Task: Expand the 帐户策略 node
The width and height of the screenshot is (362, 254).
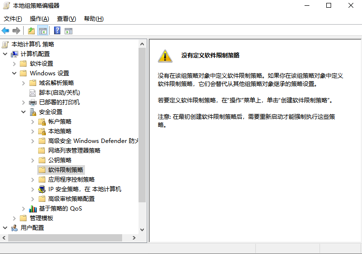Action: (x=32, y=122)
